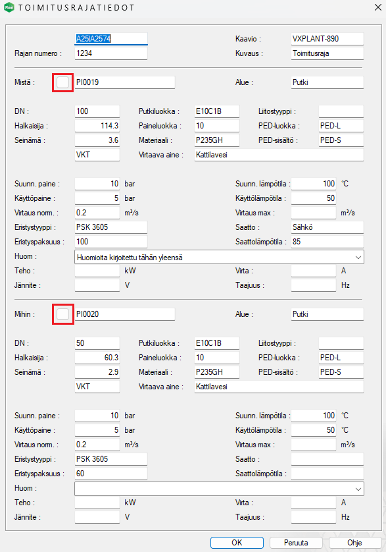This screenshot has height=552, width=386.
Task: Click the DN field with value 100
Action: click(97, 111)
